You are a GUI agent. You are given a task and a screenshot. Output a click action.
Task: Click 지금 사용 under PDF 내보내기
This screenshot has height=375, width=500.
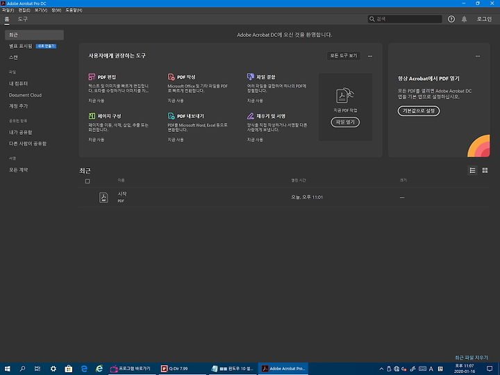(176, 140)
